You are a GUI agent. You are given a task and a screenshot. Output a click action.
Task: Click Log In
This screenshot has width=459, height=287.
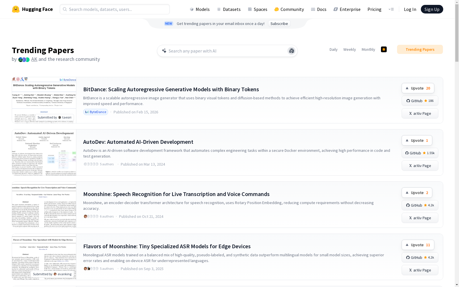click(410, 9)
